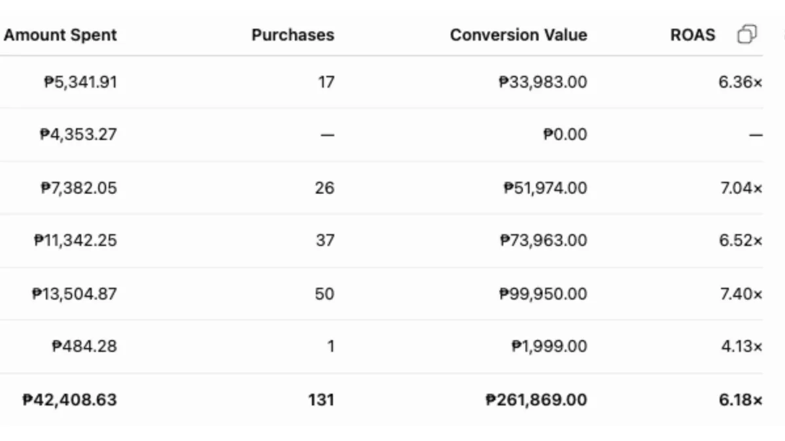Click the 4.13× ROAS value
The width and height of the screenshot is (785, 441).
[x=742, y=347]
